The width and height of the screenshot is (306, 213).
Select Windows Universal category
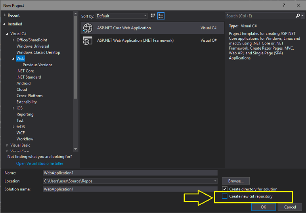[33, 46]
